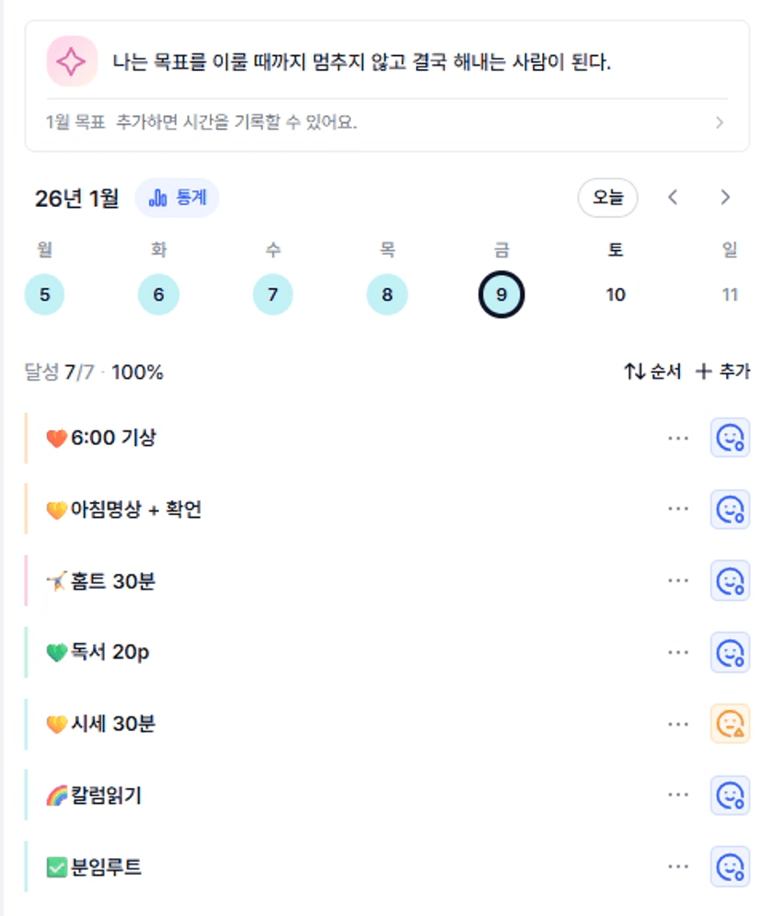The image size is (761, 916).
Task: Click the 오늘 today button
Action: pyautogui.click(x=607, y=198)
